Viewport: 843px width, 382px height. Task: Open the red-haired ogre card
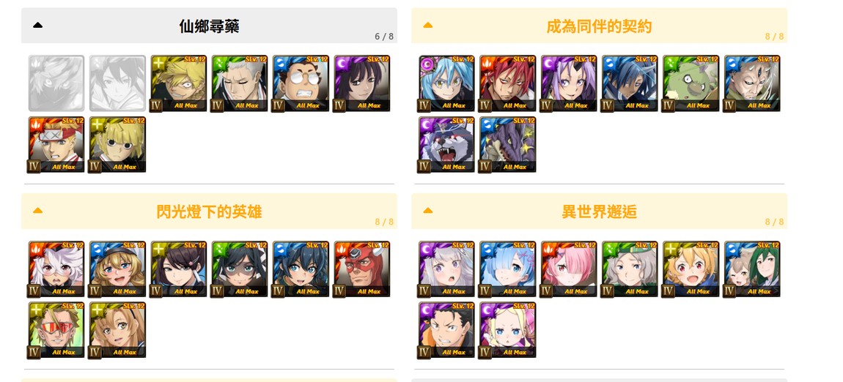pyautogui.click(x=507, y=83)
